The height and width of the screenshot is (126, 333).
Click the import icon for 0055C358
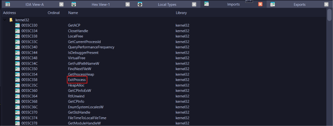[18, 80]
